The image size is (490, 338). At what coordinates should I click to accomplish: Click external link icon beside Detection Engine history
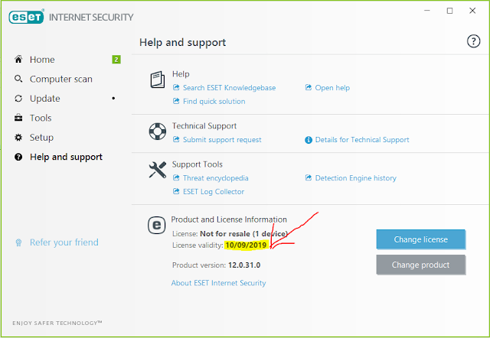click(x=309, y=178)
